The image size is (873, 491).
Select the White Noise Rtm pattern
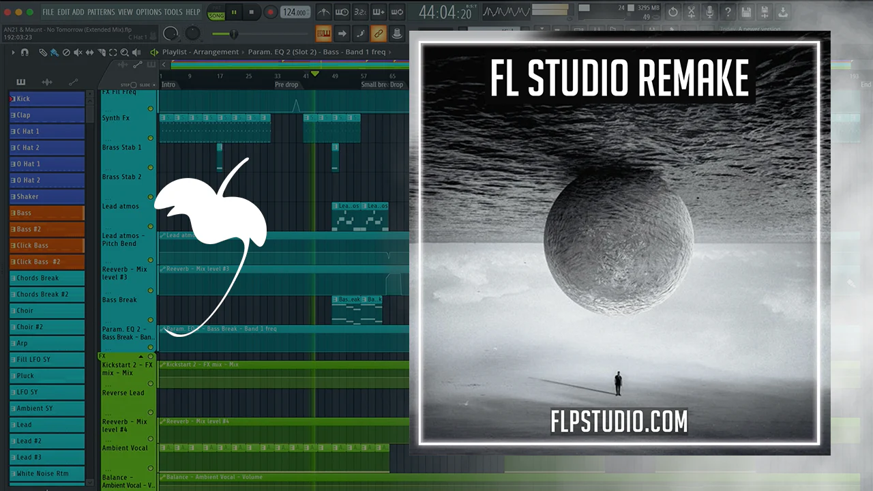[47, 474]
